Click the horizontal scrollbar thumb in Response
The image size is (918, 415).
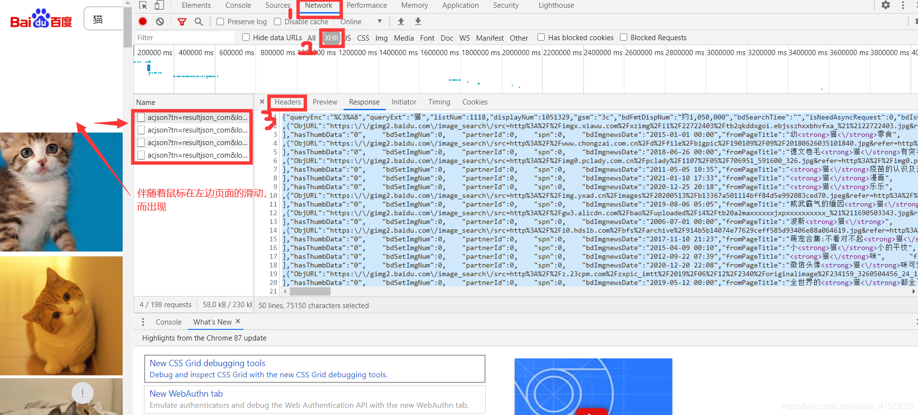coord(310,291)
